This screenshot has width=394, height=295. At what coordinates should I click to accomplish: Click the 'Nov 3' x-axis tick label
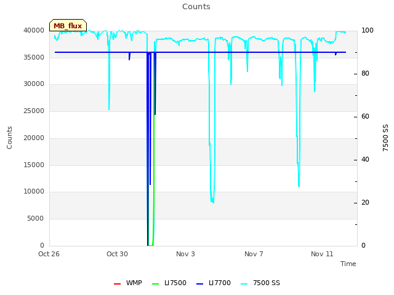click(x=185, y=254)
